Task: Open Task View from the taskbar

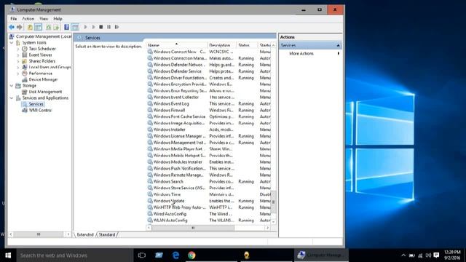Action: coord(142,255)
